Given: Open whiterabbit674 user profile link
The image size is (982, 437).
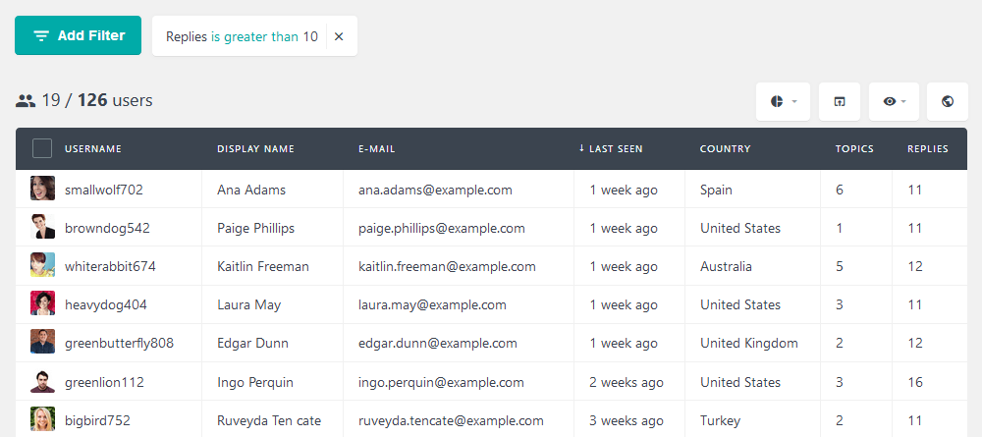Looking at the screenshot, I should coord(110,267).
